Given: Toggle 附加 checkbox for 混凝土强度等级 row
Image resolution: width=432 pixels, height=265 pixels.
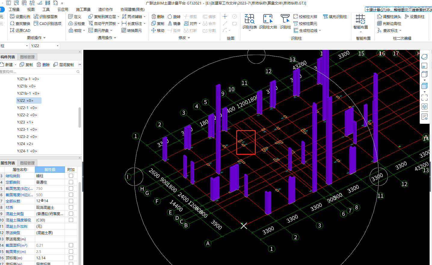Looking at the screenshot, I should tap(71, 220).
